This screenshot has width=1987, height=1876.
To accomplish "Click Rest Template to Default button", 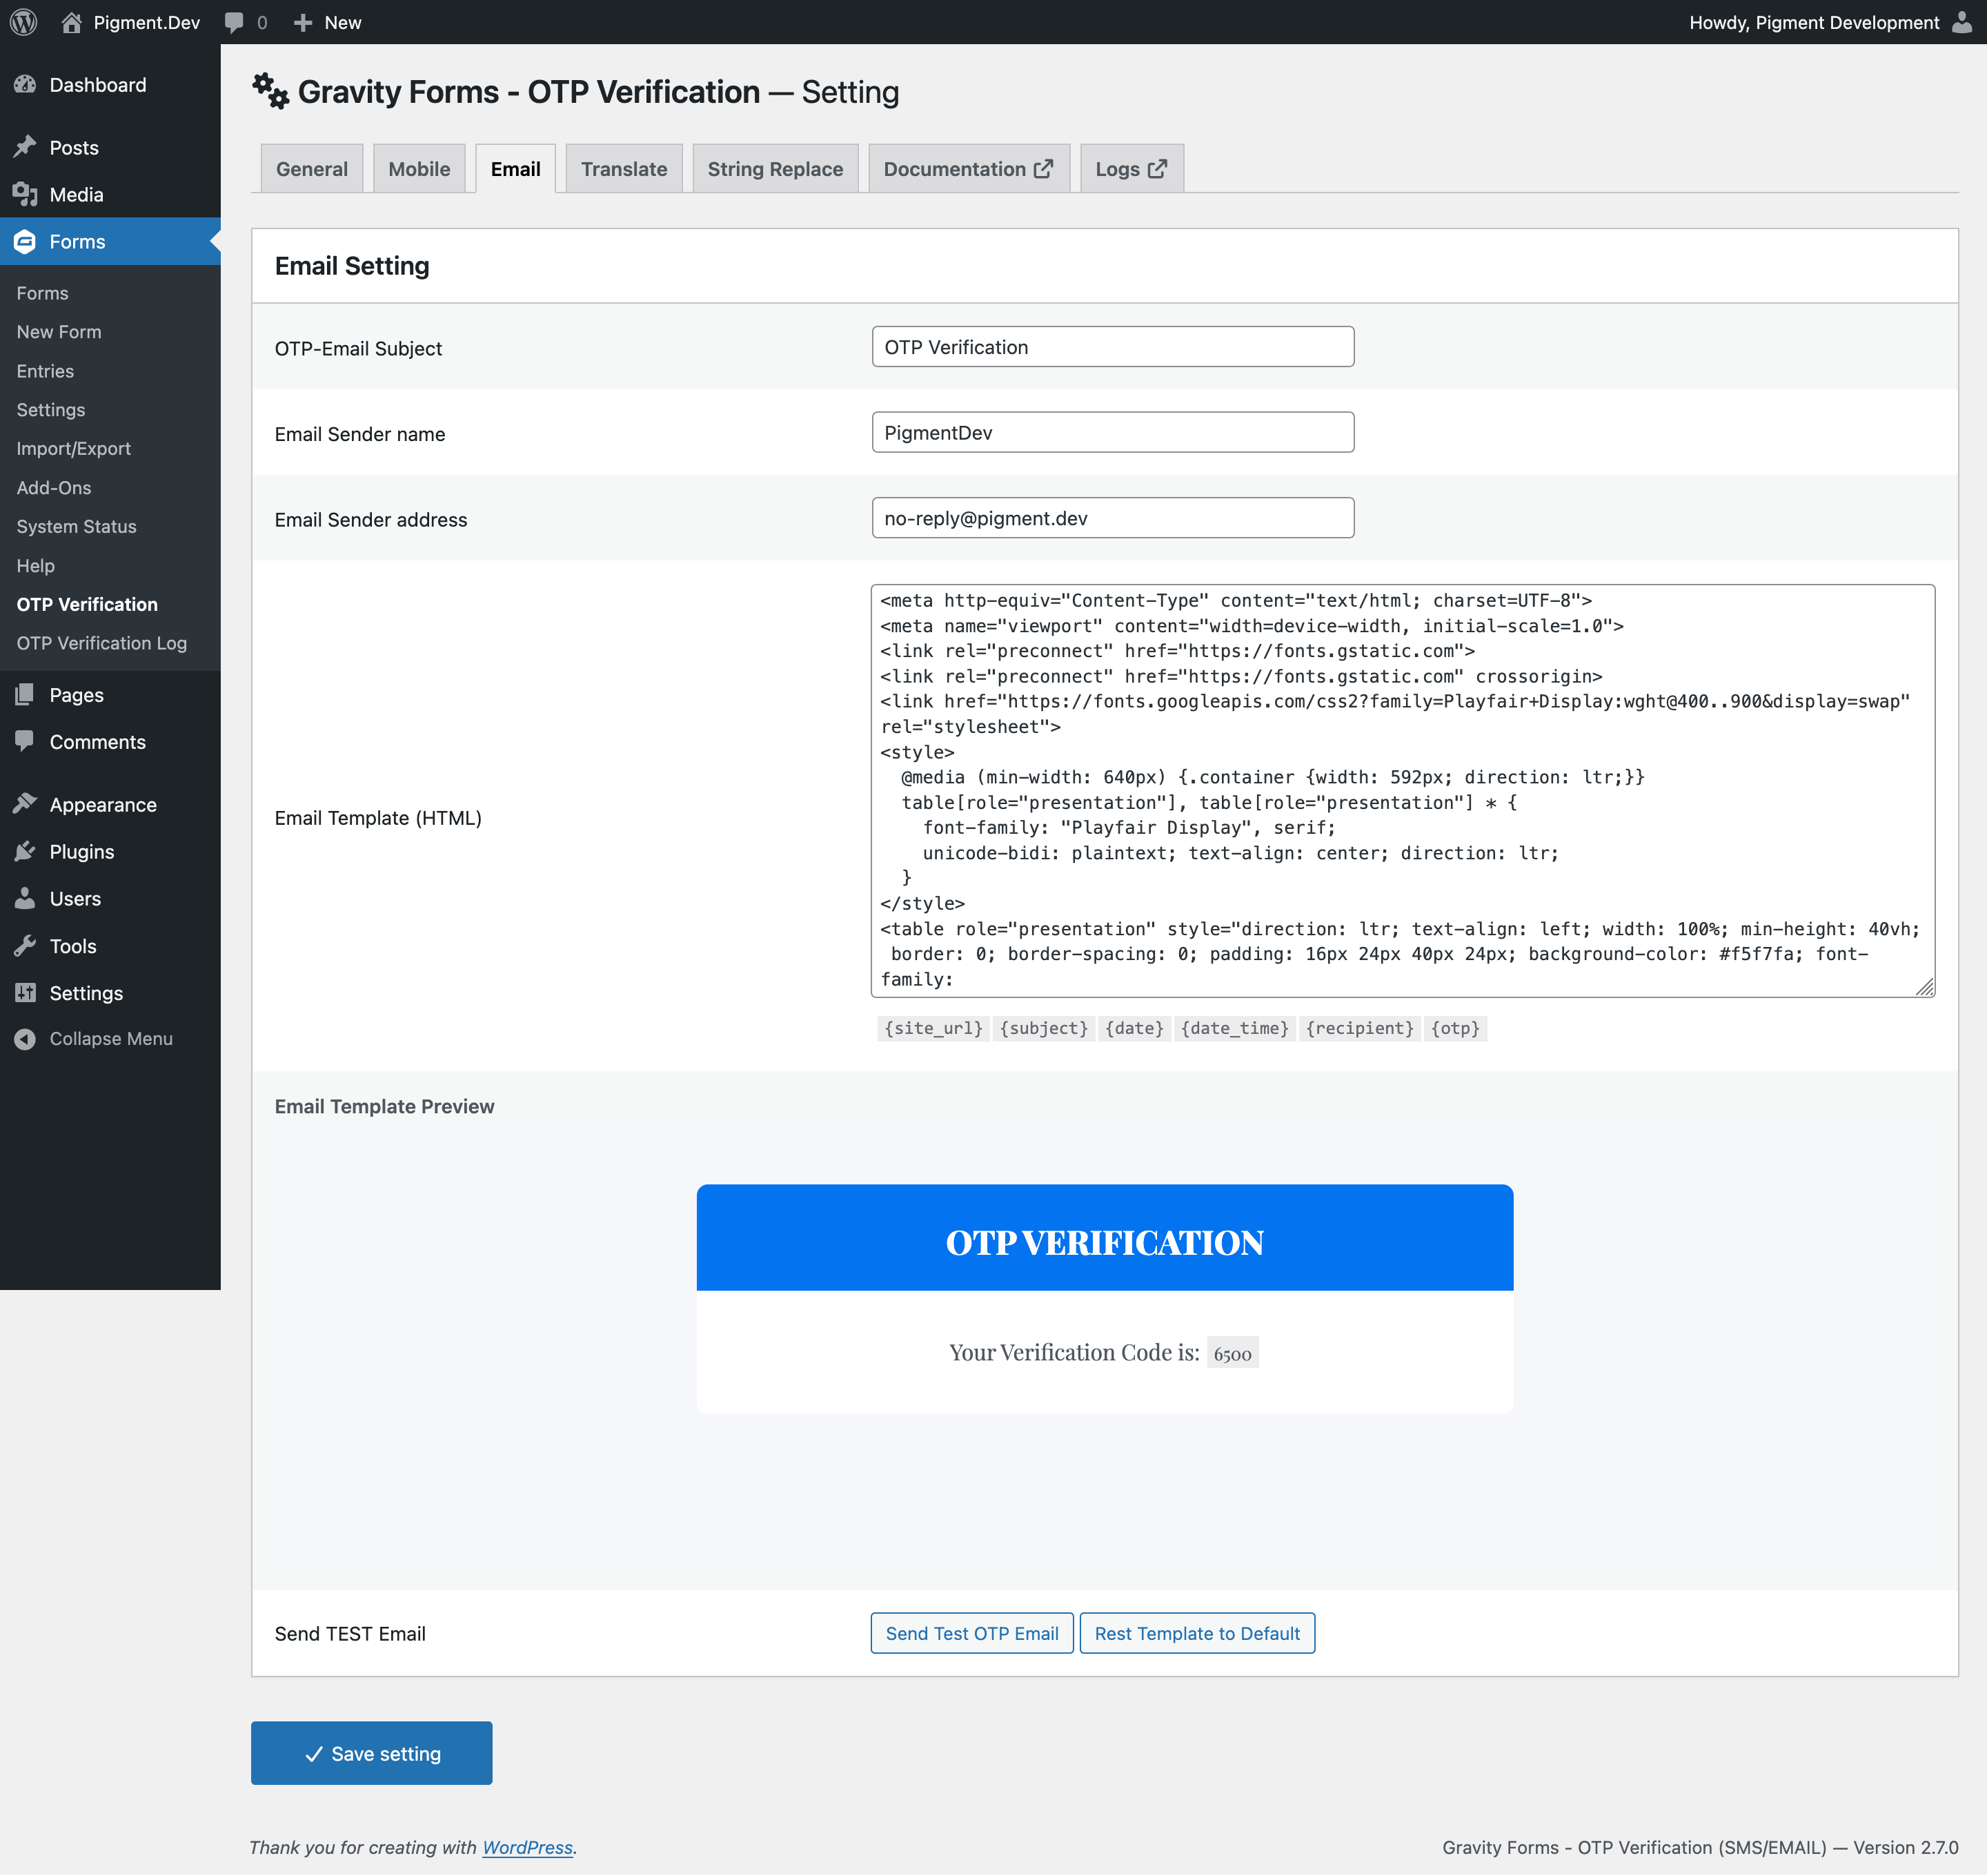I will [x=1198, y=1633].
